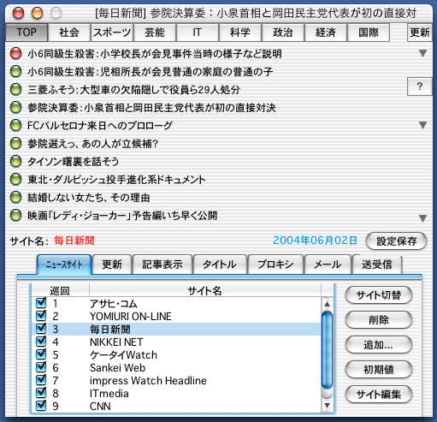Click the green dot beside FCバルセロナ headline
Screen dimensions: 437x422
(15, 125)
